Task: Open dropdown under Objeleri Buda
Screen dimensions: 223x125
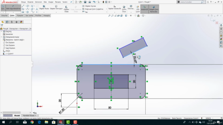Action: tap(44, 12)
